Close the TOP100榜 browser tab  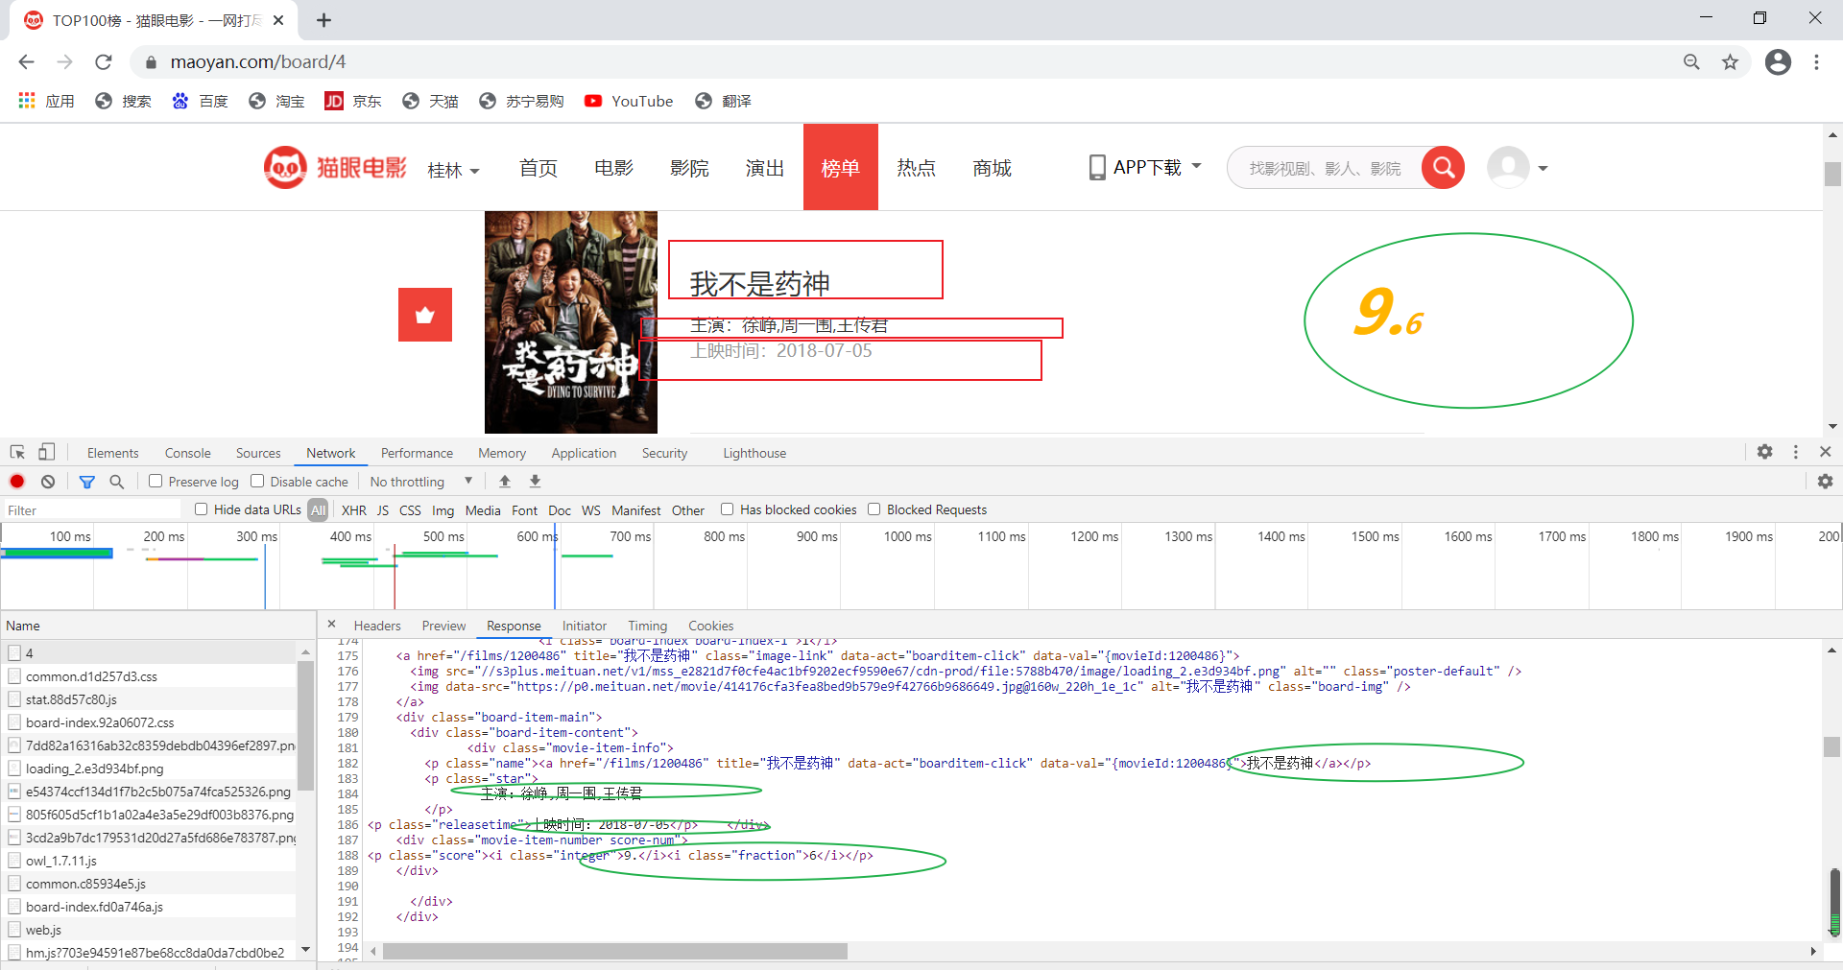click(x=278, y=20)
